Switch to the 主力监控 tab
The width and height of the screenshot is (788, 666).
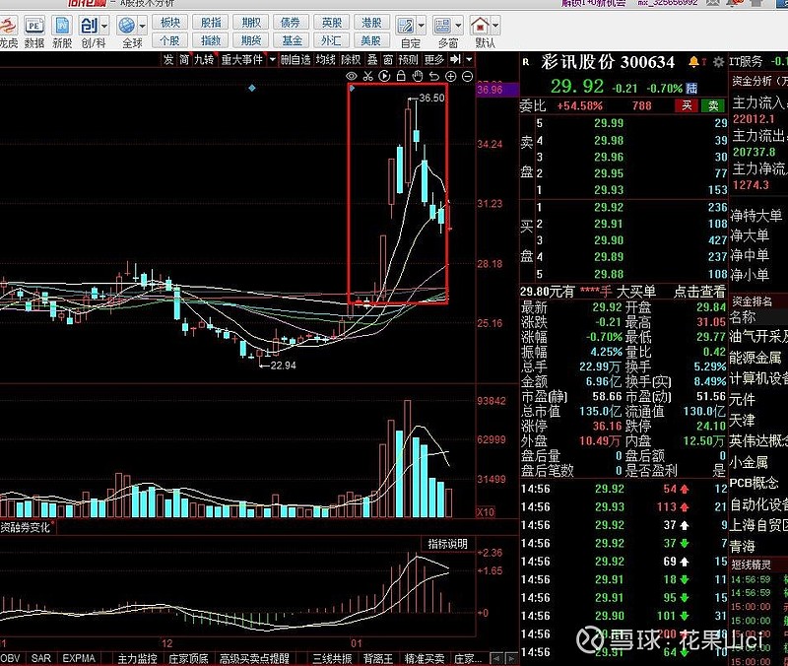[137, 658]
